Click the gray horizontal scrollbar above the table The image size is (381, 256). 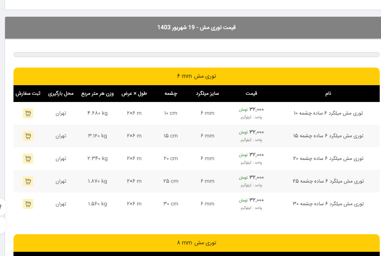[x=196, y=55]
